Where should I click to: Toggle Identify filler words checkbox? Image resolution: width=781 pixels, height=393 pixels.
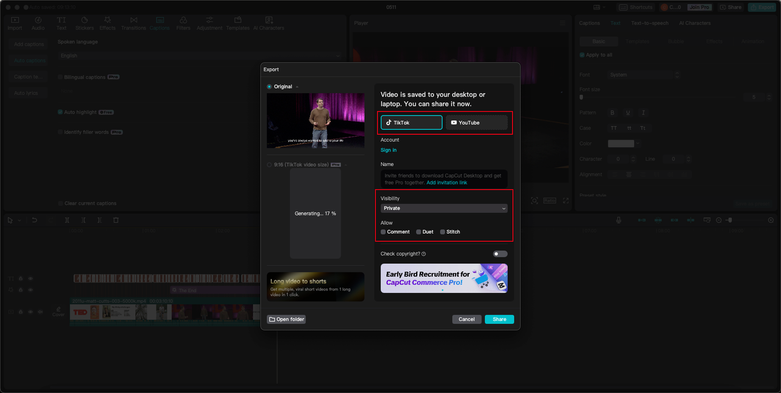(x=60, y=132)
